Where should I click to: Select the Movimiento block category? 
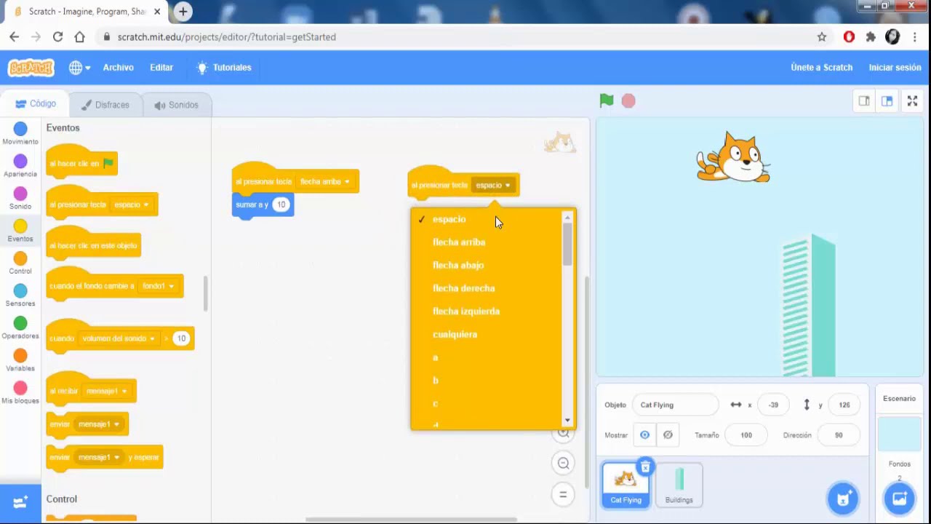20,133
